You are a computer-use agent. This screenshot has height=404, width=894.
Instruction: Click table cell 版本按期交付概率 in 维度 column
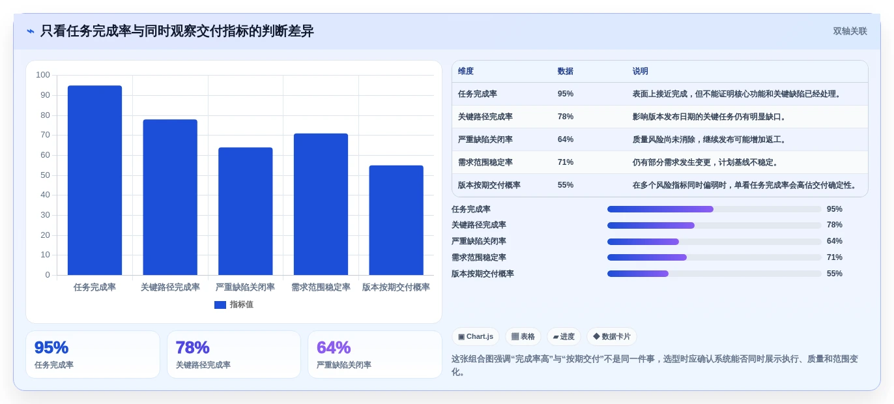tap(489, 185)
